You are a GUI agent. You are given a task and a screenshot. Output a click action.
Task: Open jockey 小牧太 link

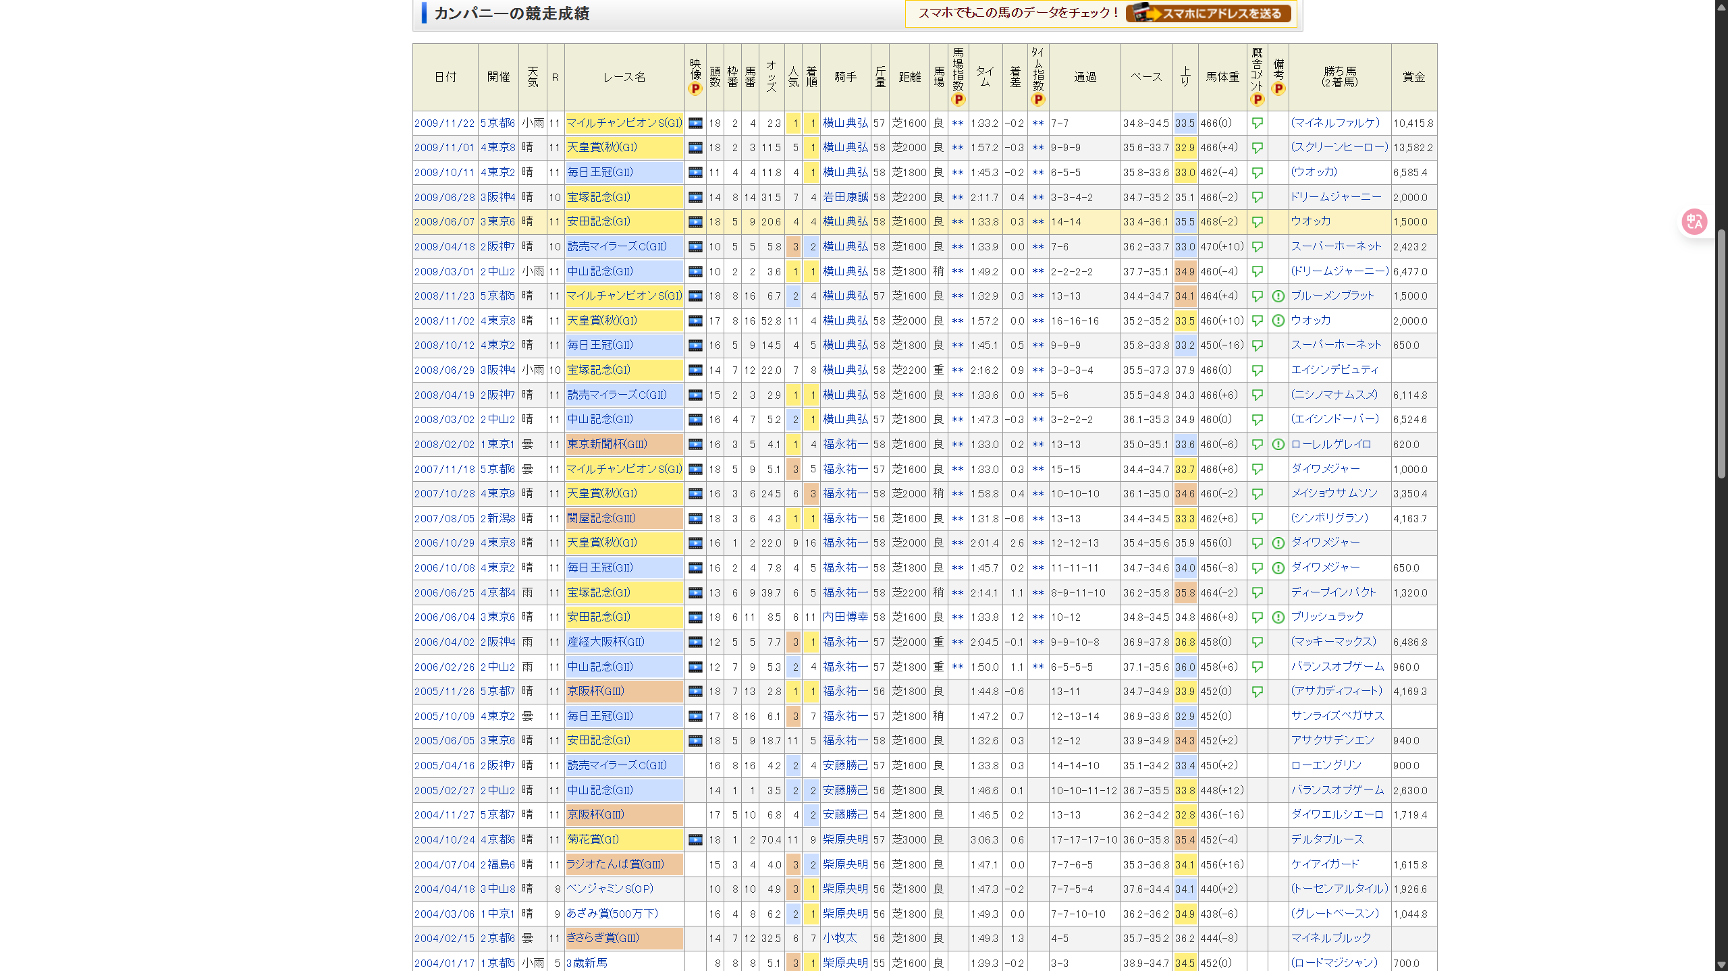839,939
